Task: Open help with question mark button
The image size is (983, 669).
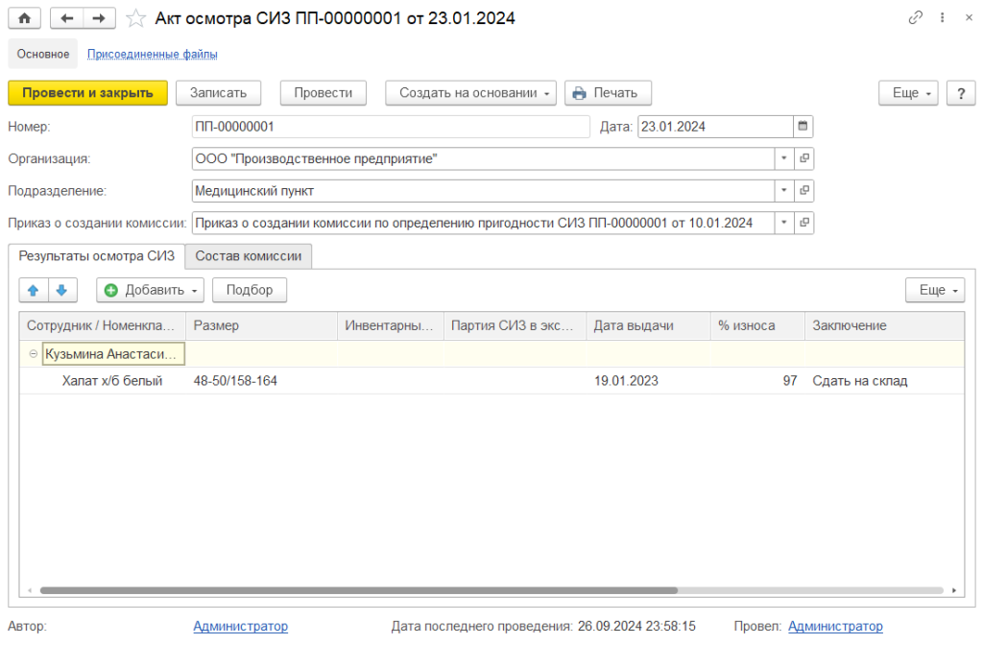Action: point(961,93)
